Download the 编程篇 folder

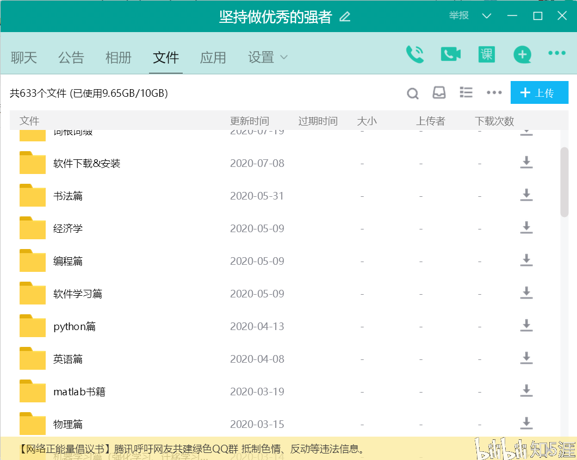(x=526, y=260)
